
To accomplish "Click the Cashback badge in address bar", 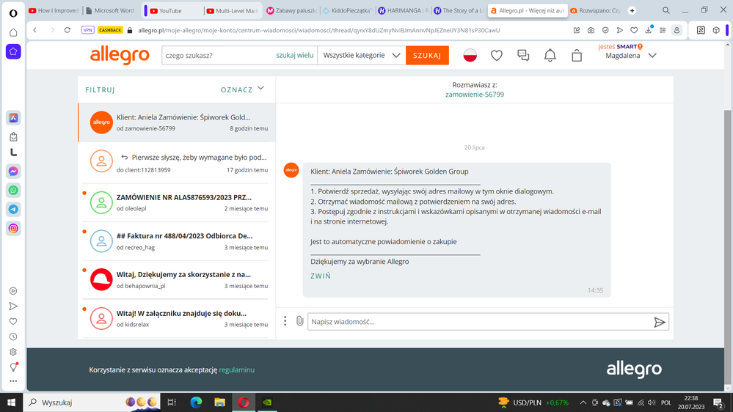I will click(x=110, y=30).
